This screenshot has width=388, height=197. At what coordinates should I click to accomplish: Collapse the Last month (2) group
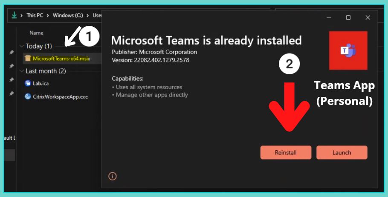tap(22, 71)
